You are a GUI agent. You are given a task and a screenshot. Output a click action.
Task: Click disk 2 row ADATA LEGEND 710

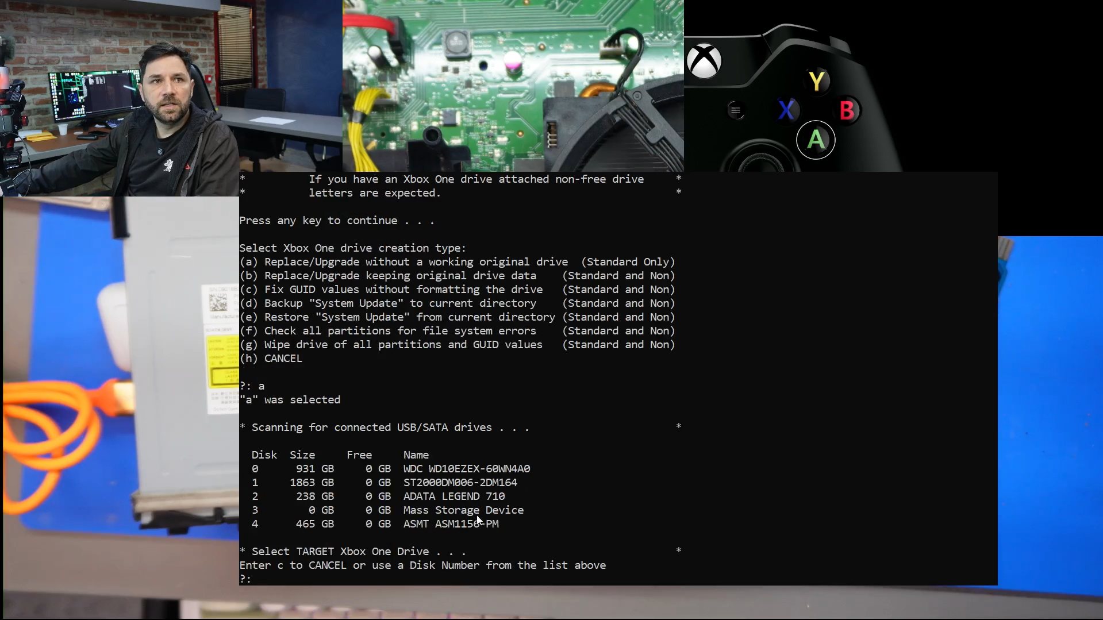[x=378, y=496]
